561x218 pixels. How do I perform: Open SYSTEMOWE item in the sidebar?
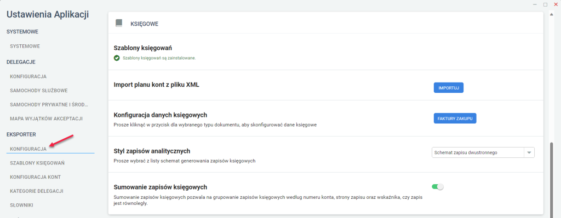click(25, 46)
